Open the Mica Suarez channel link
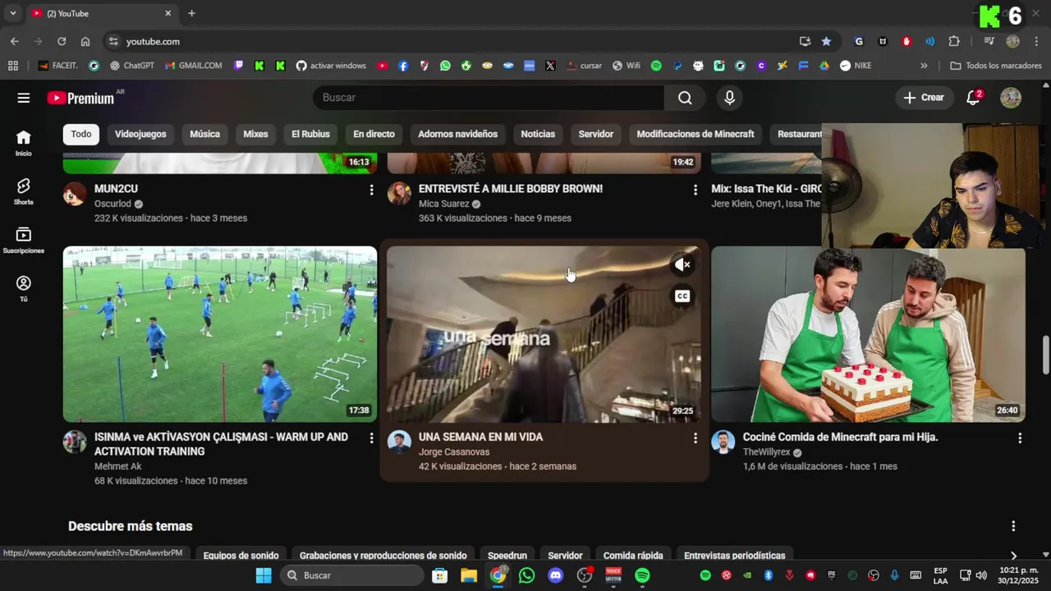Viewport: 1051px width, 591px height. coord(443,204)
